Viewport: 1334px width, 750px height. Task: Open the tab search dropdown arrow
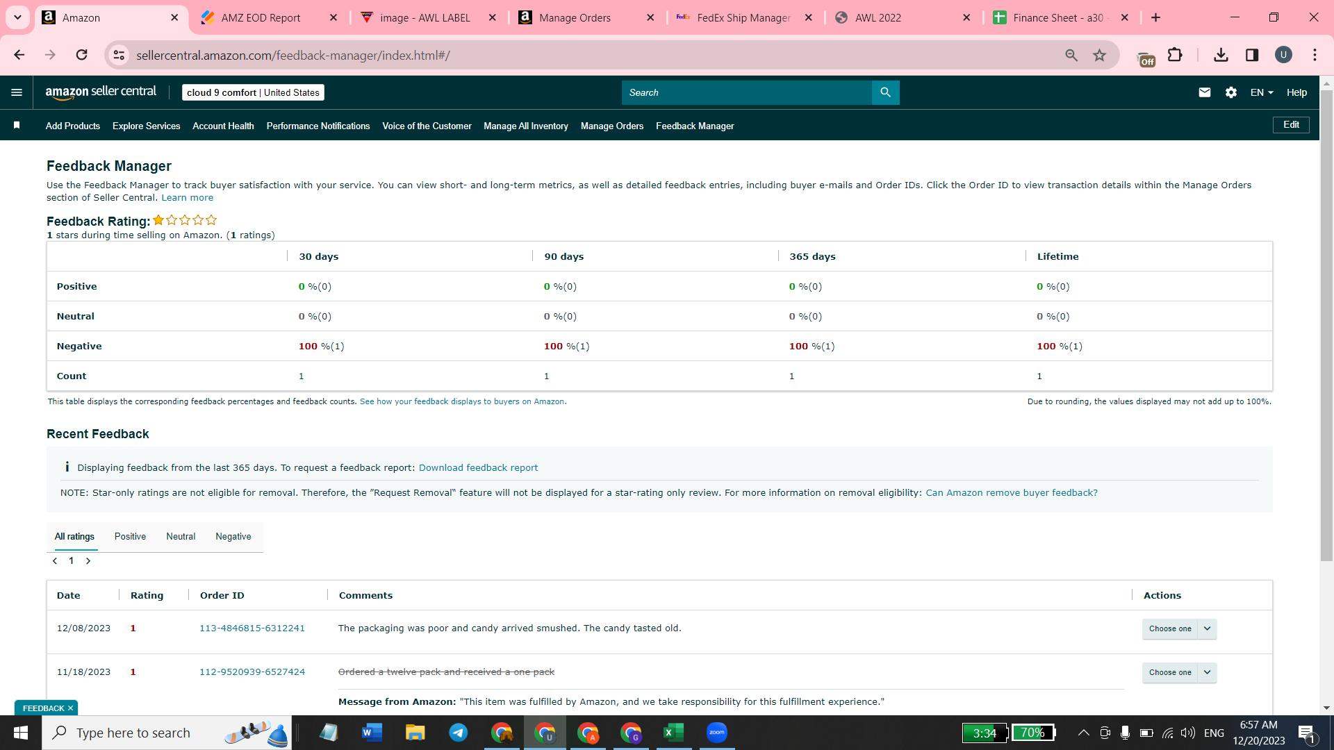(x=18, y=17)
